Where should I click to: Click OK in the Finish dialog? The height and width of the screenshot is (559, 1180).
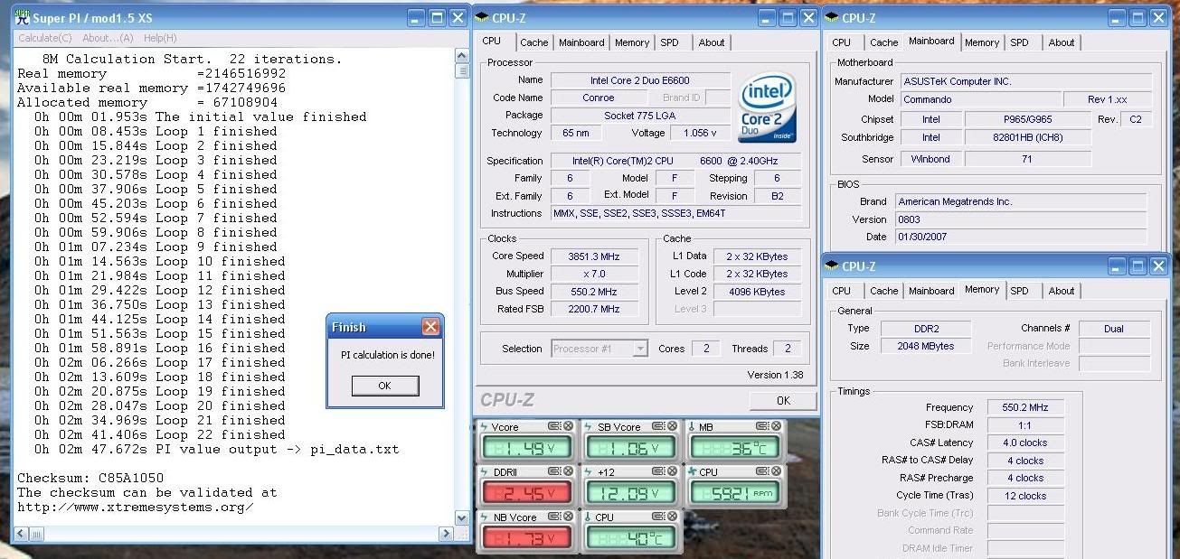(385, 386)
